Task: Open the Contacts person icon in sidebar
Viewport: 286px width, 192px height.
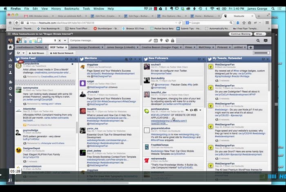Action: coord(10,72)
